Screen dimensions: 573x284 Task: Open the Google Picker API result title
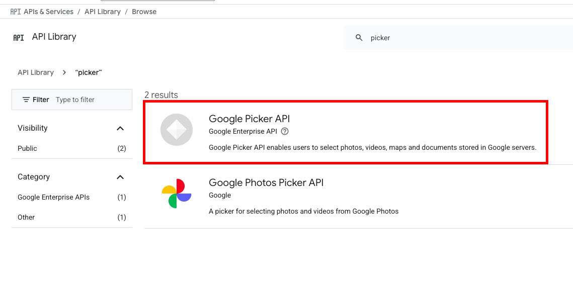click(249, 119)
